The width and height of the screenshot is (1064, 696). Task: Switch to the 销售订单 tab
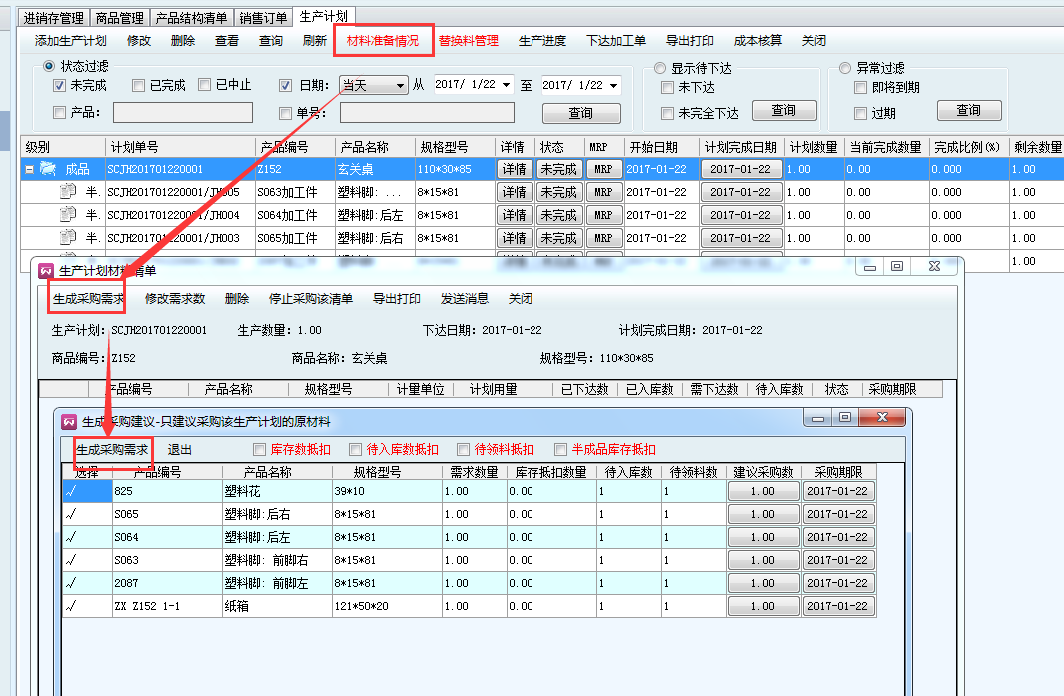point(265,18)
